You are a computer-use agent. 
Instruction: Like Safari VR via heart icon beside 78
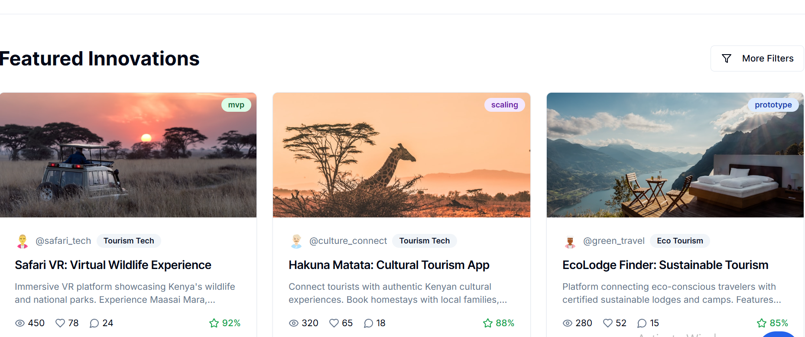pos(60,323)
